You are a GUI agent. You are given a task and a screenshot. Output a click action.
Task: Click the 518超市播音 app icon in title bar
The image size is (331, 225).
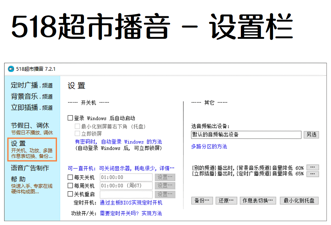coord(11,69)
